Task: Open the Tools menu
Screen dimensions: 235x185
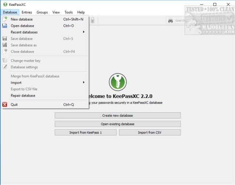Action: (69, 12)
